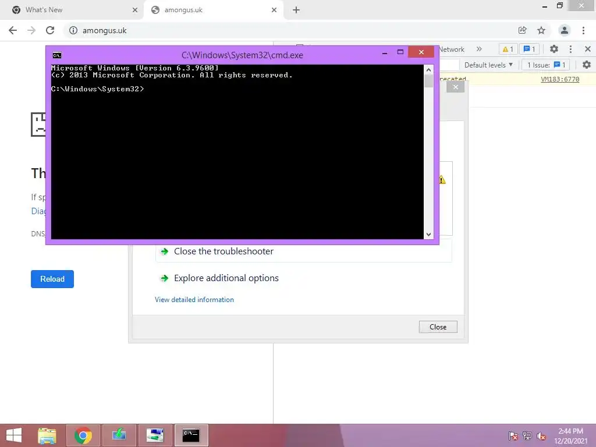This screenshot has height=447, width=596.
Task: Click the cmd scrollbar down arrow
Action: point(428,235)
